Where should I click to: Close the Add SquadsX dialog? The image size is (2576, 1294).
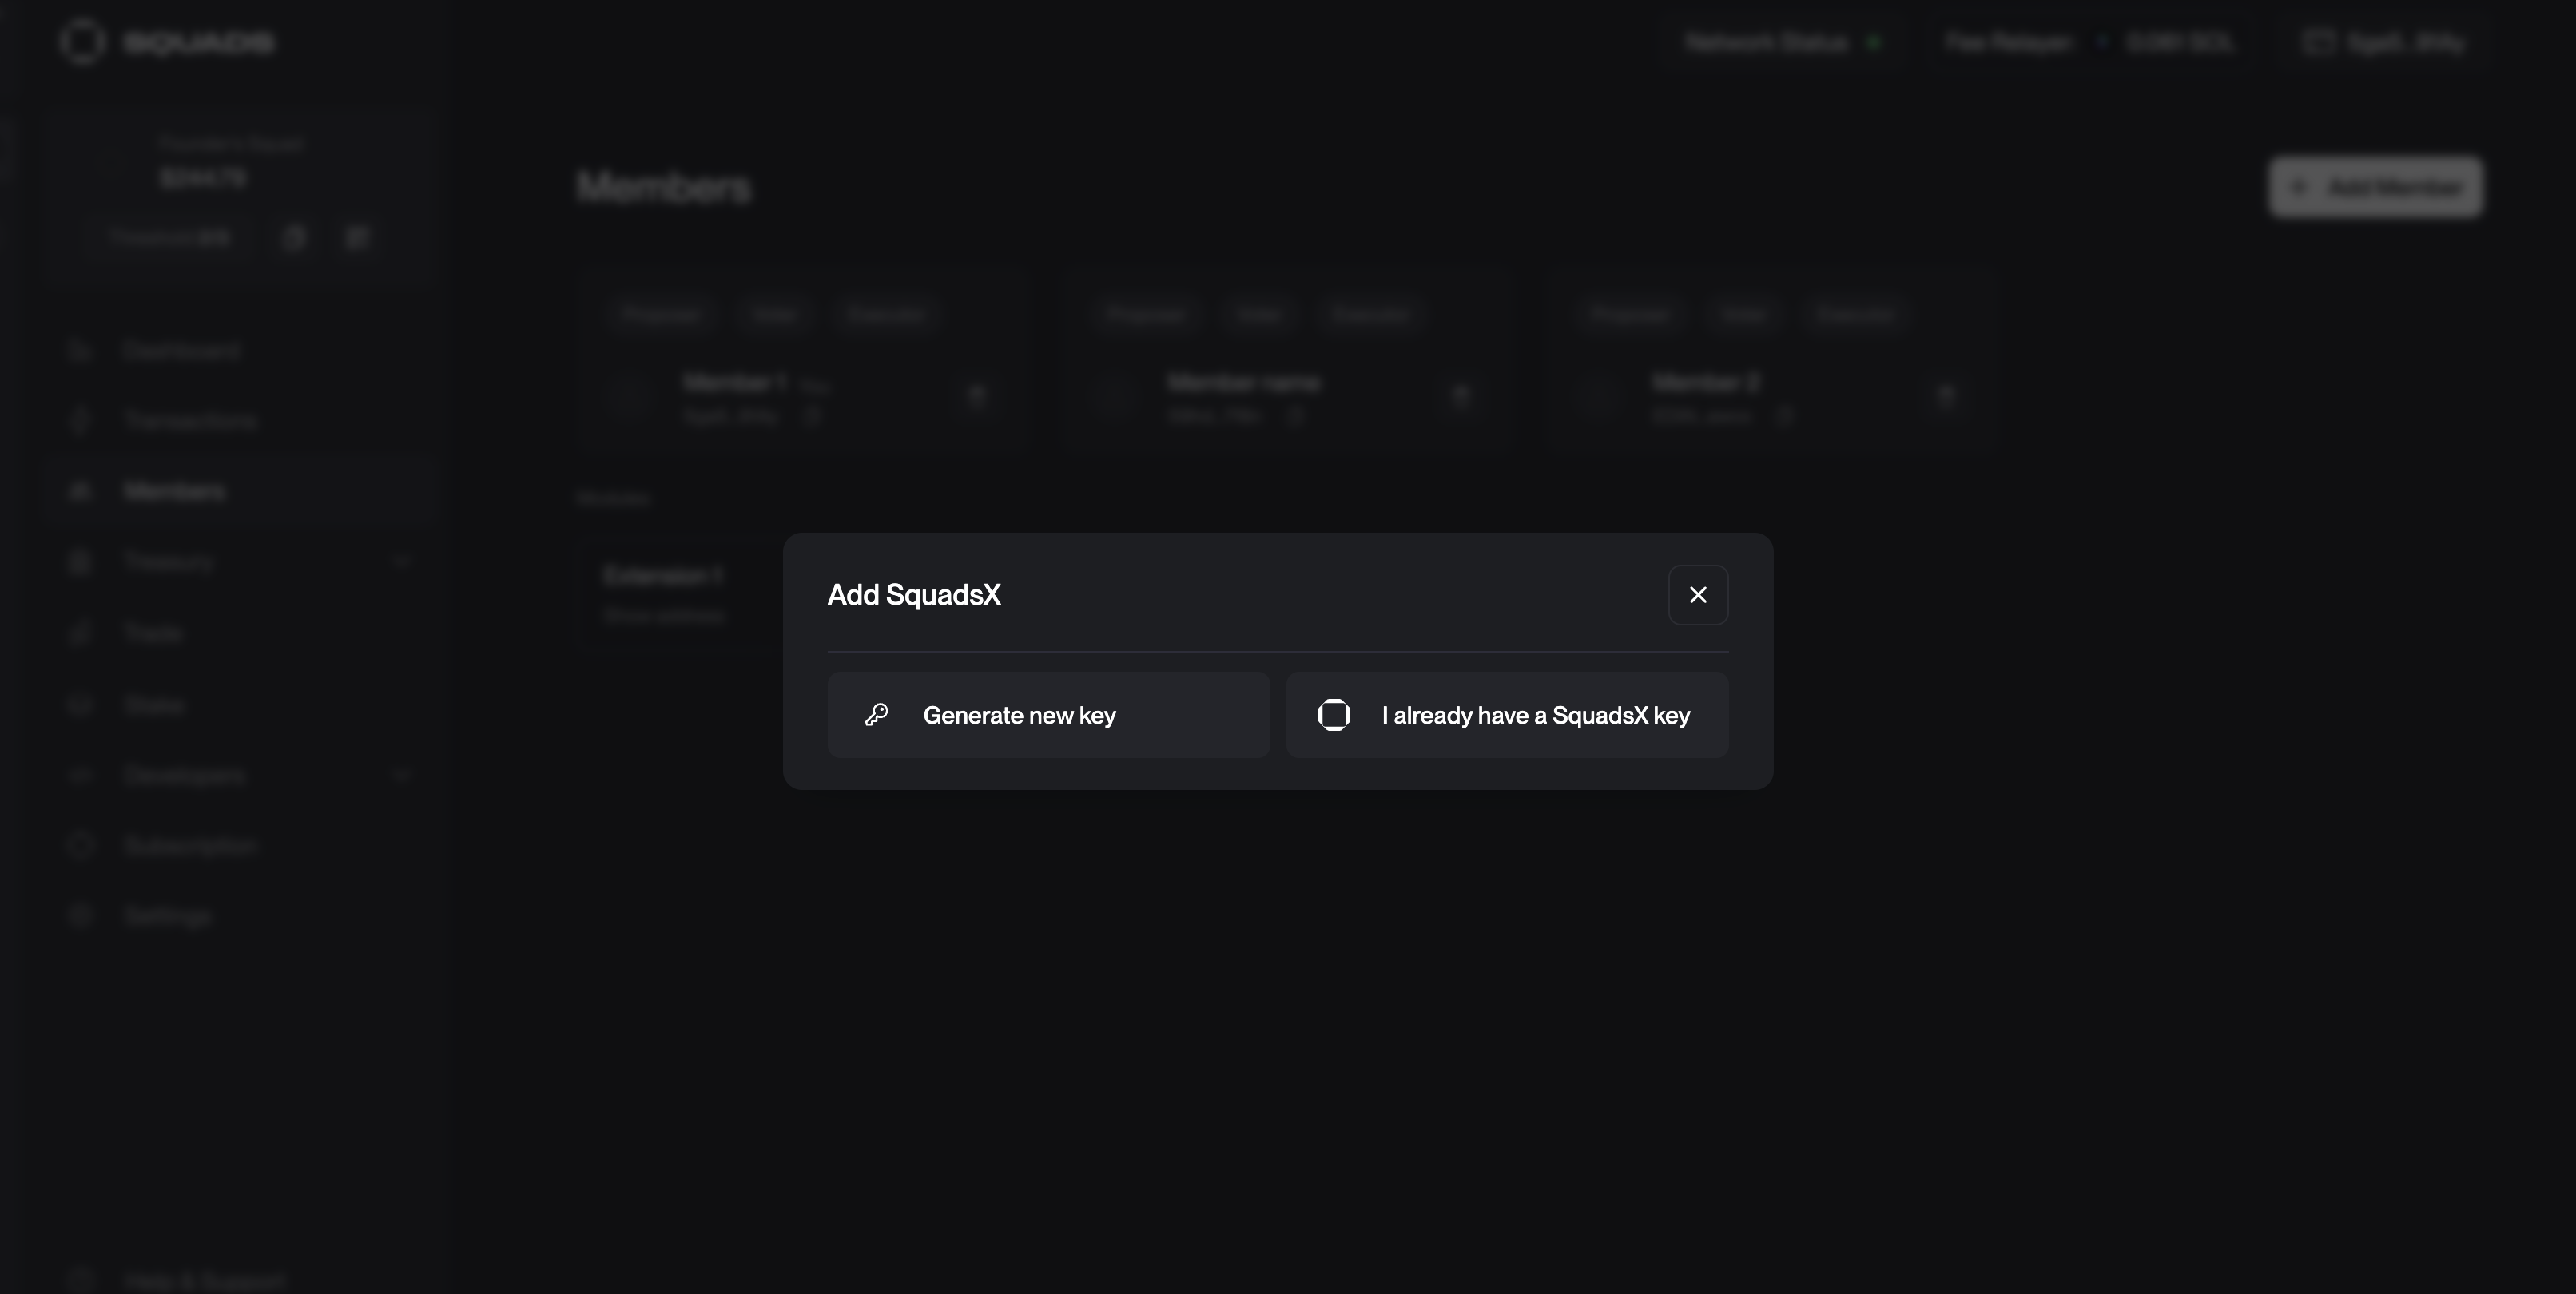[1698, 595]
